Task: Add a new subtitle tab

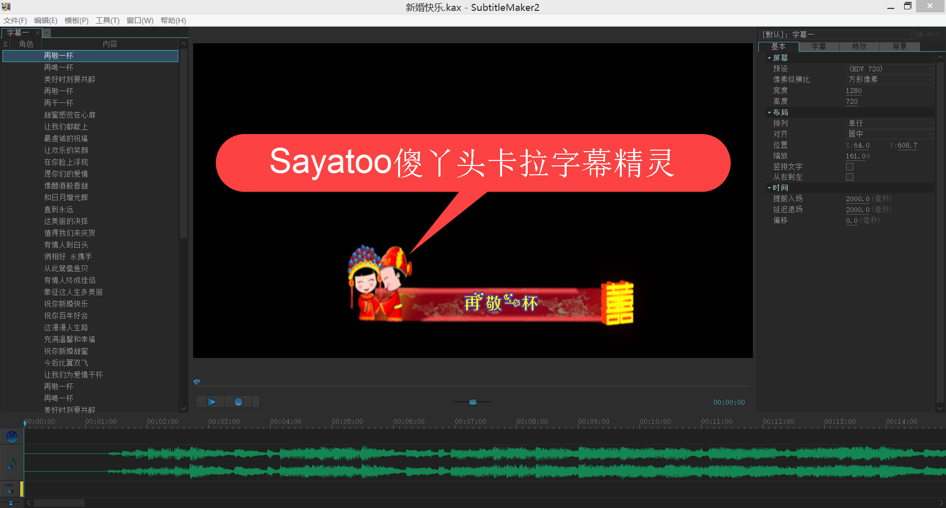Action: pyautogui.click(x=47, y=33)
